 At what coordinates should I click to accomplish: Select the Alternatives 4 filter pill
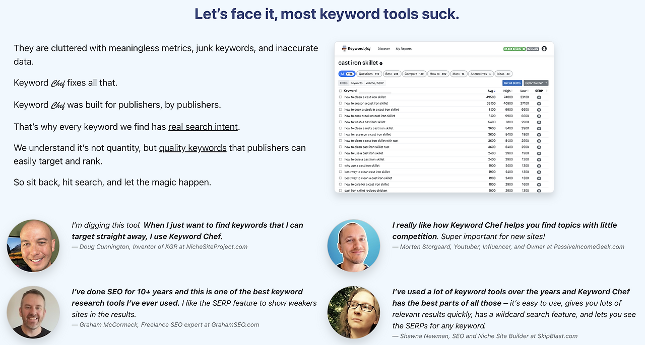point(481,74)
